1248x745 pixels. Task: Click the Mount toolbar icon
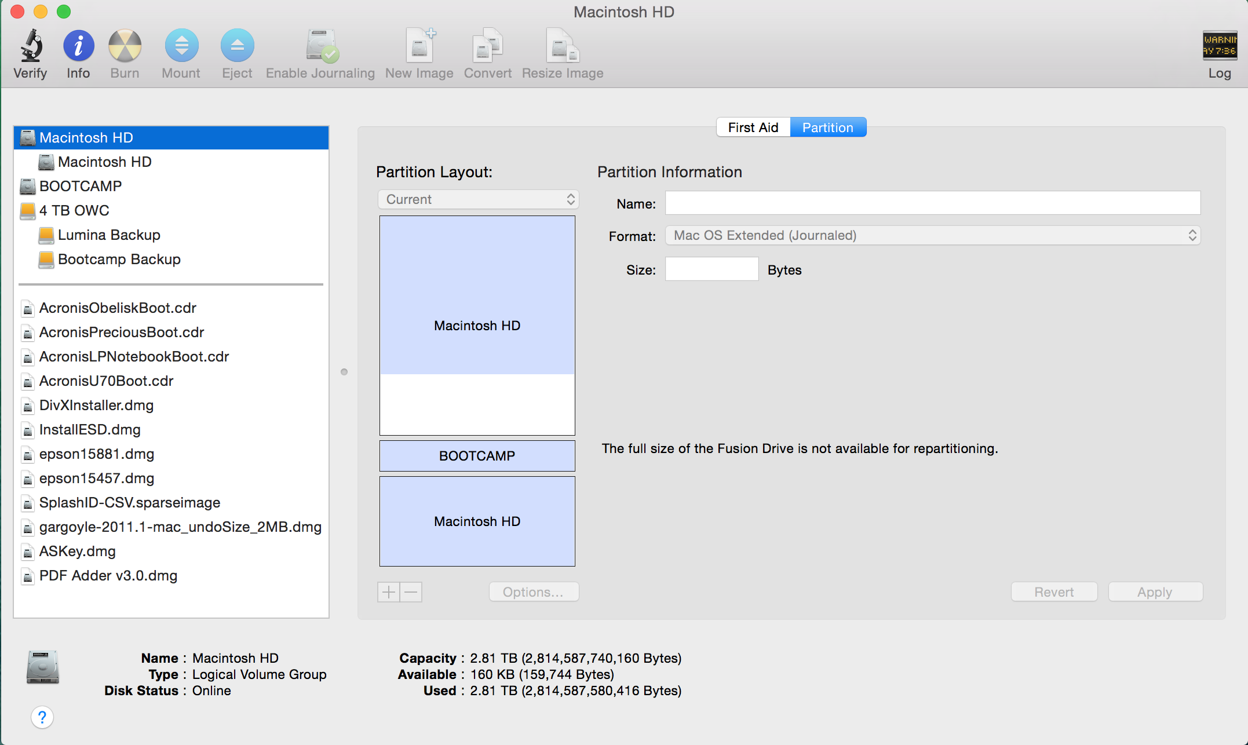click(x=181, y=46)
